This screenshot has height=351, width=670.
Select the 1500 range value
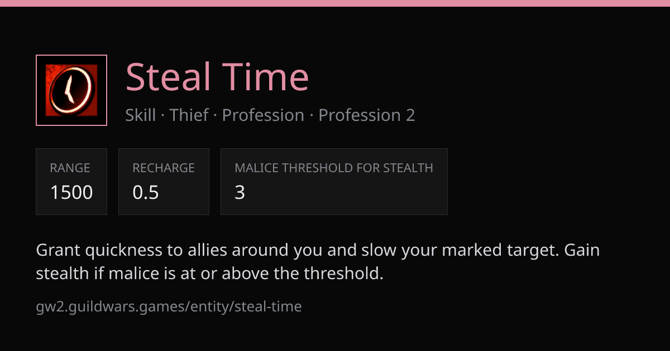click(x=71, y=193)
